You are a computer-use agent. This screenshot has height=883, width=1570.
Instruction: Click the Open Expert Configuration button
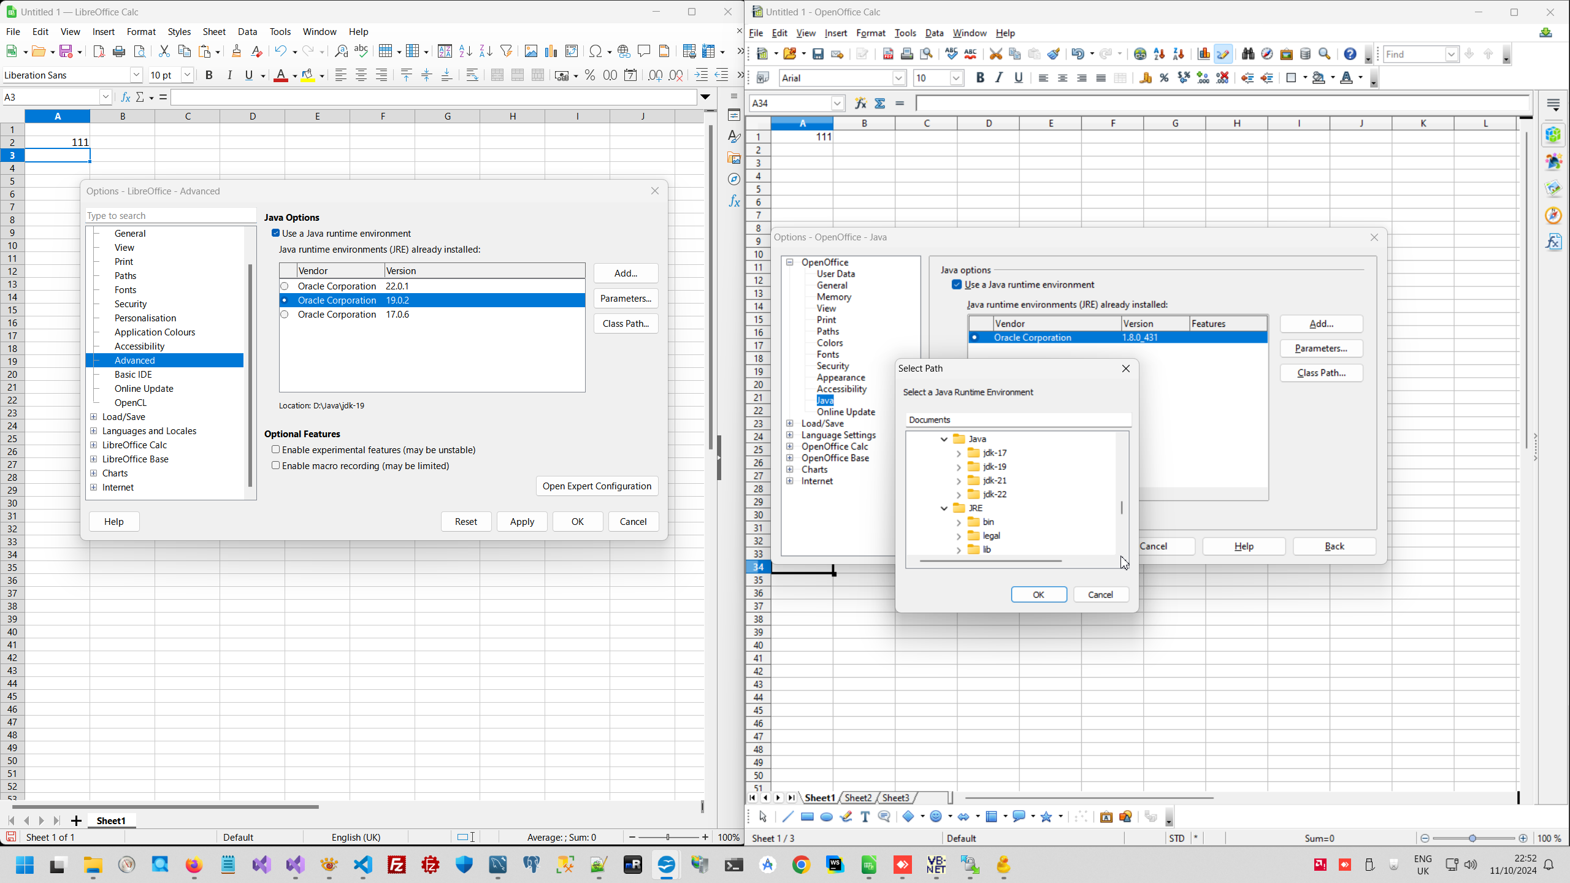(597, 486)
